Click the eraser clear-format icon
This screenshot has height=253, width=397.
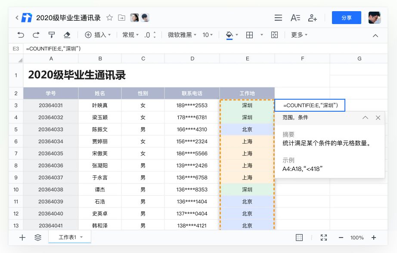pyautogui.click(x=67, y=35)
